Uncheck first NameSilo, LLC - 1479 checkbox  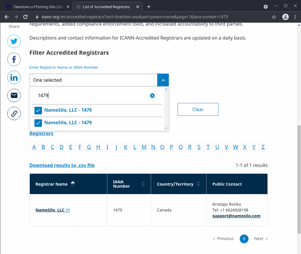(38, 111)
